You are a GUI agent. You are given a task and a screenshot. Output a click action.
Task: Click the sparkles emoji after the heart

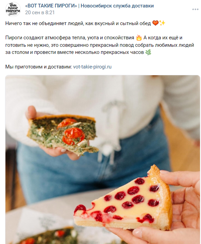pos(162,23)
